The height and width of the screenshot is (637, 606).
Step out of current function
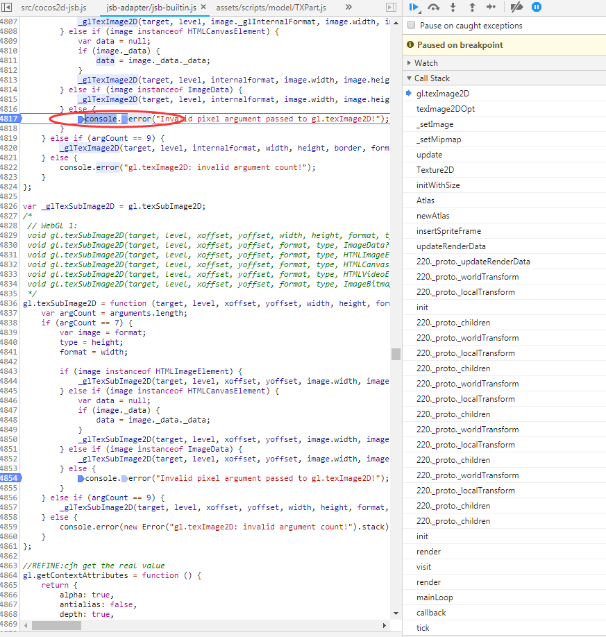(x=472, y=7)
